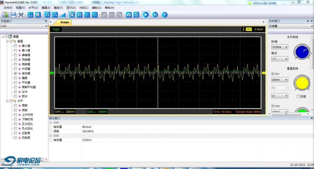The width and height of the screenshot is (314, 169).
Task: Open the 垂直(E) menu
Action: (x=46, y=8)
